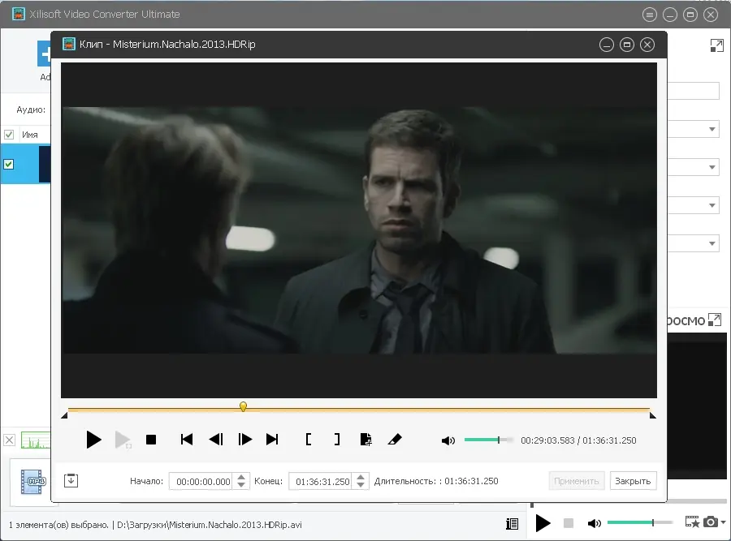Expand the top right-panel dropdown arrow

tap(712, 129)
